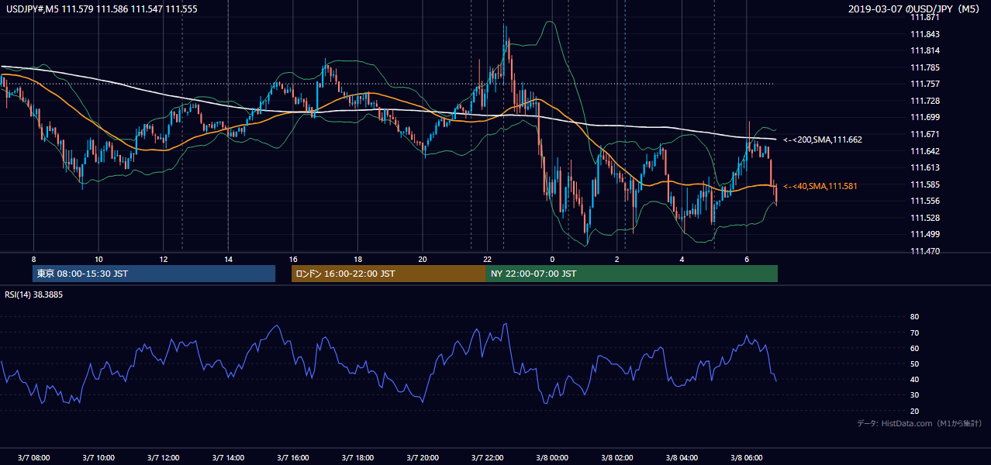Click price level 111.699 on the axis
The width and height of the screenshot is (991, 465).
click(925, 117)
